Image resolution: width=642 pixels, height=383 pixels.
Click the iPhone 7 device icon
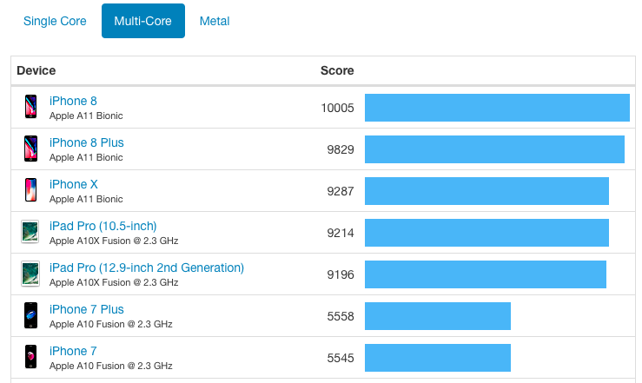(31, 357)
